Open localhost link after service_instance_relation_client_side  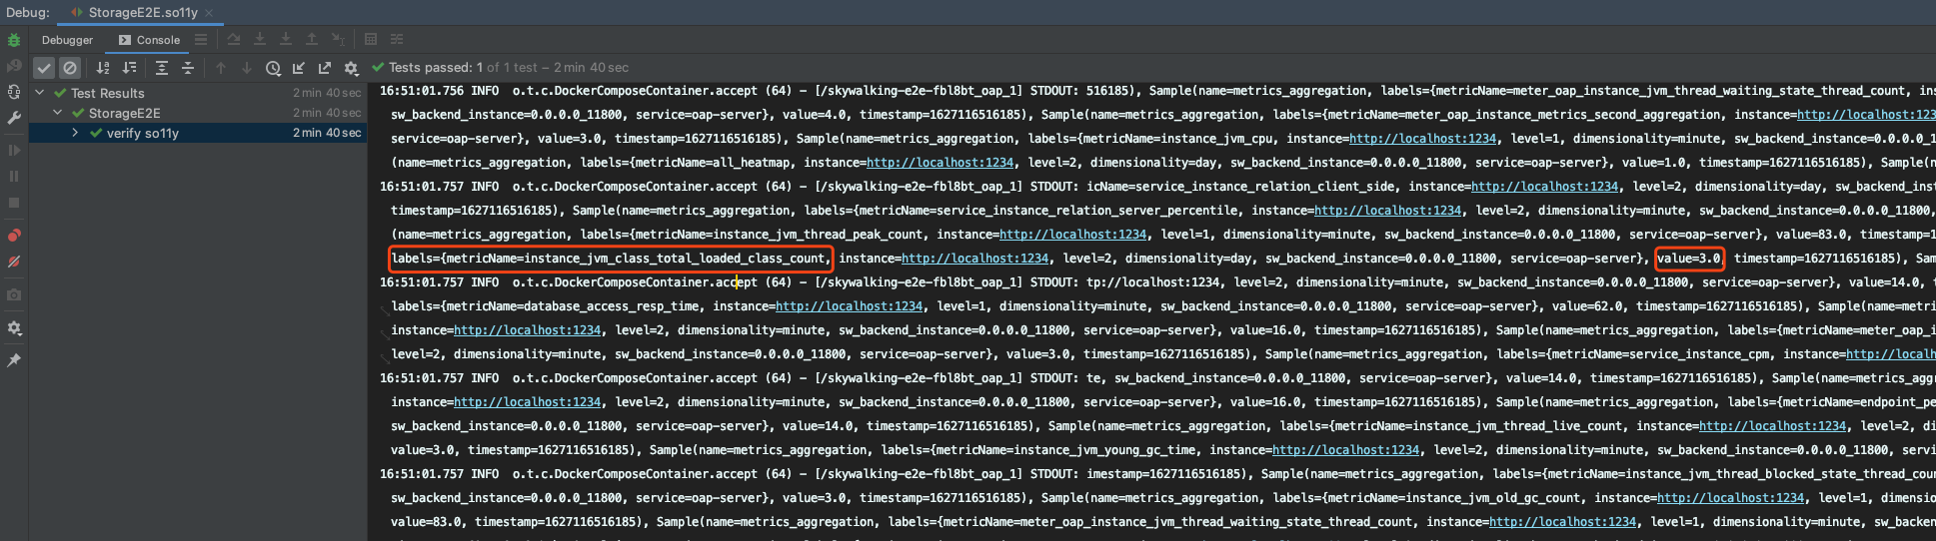1544,187
